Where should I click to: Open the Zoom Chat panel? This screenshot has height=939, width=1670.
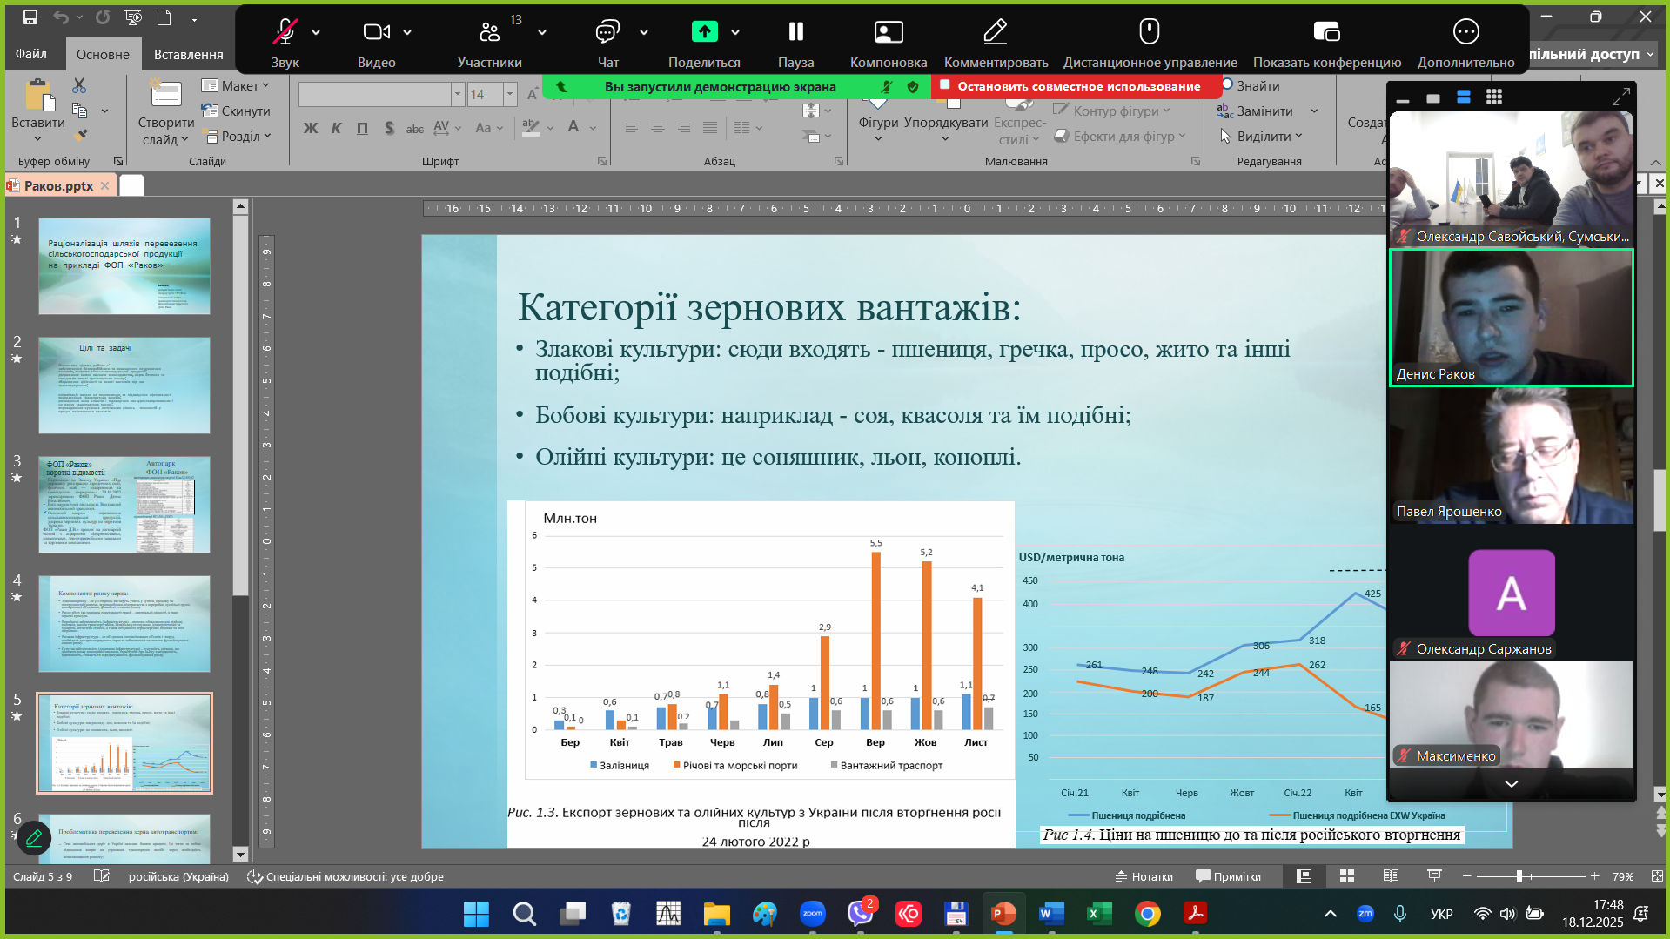tap(607, 33)
